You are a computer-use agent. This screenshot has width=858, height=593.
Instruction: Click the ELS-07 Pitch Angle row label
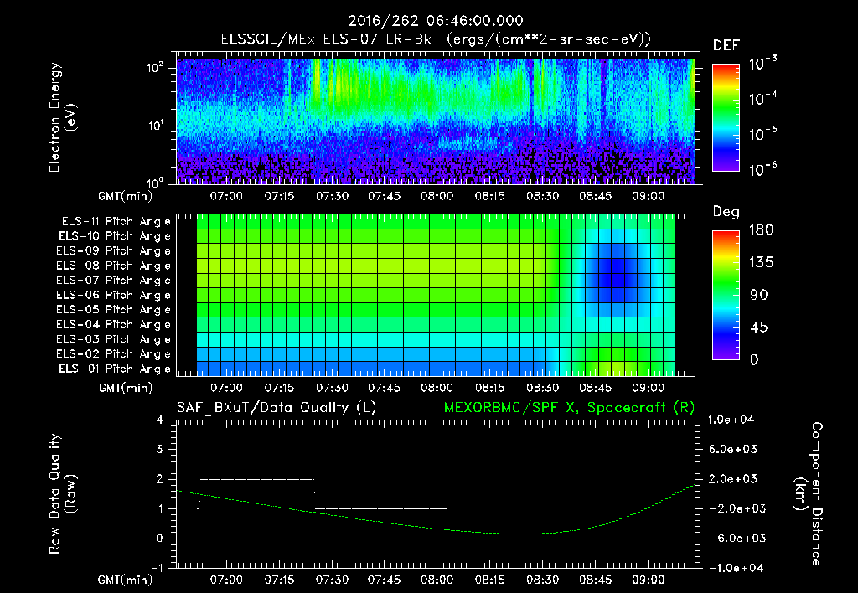114,280
